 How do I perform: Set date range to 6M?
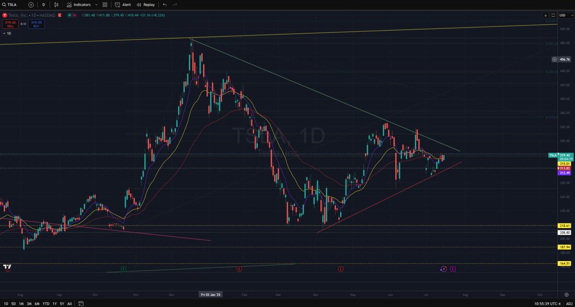[38, 304]
